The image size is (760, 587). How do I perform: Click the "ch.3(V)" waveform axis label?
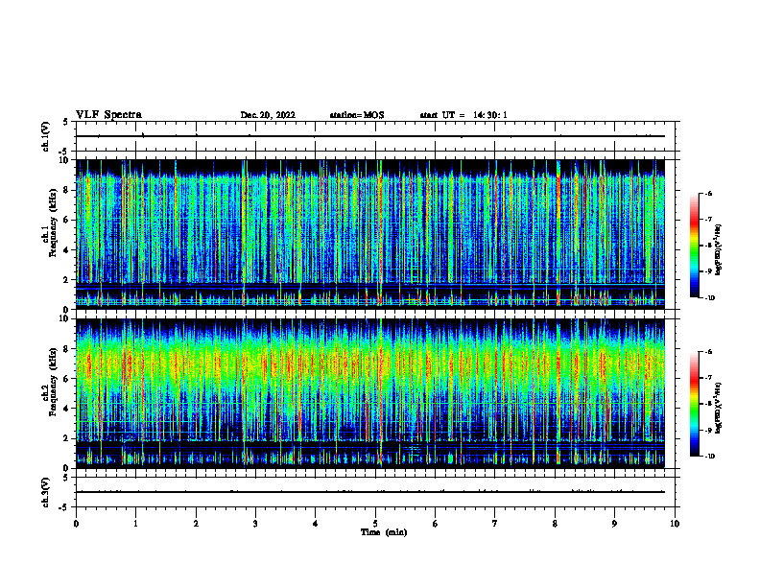[46, 492]
